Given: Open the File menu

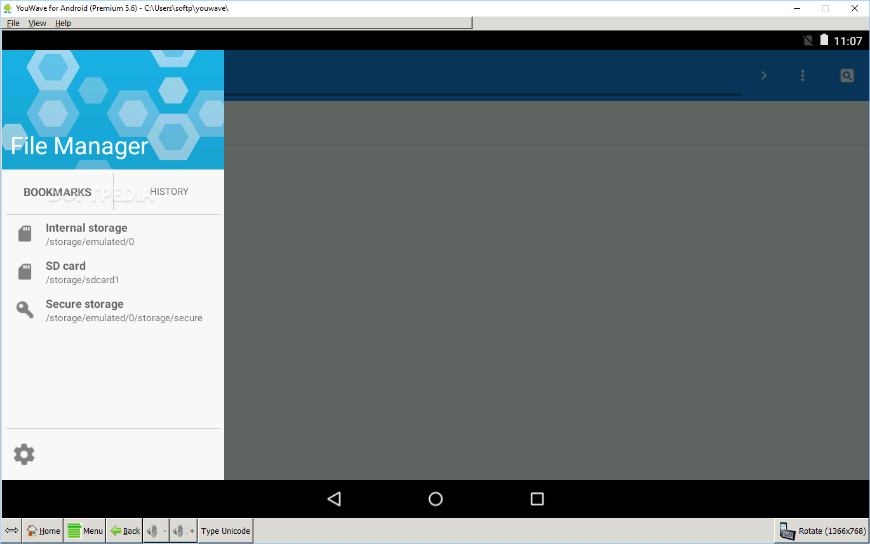Looking at the screenshot, I should [13, 23].
